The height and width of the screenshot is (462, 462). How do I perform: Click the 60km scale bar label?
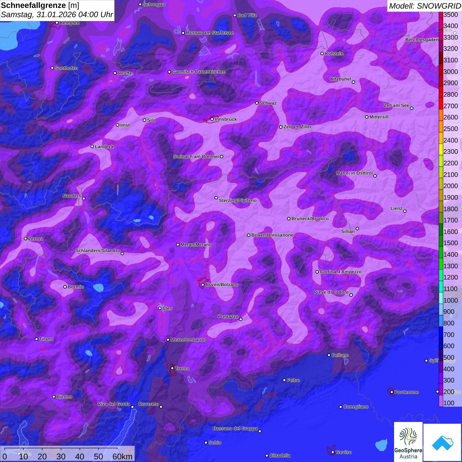click(122, 457)
